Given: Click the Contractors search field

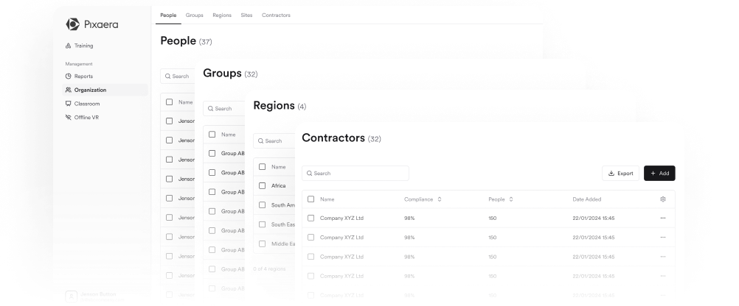Looking at the screenshot, I should click(355, 174).
